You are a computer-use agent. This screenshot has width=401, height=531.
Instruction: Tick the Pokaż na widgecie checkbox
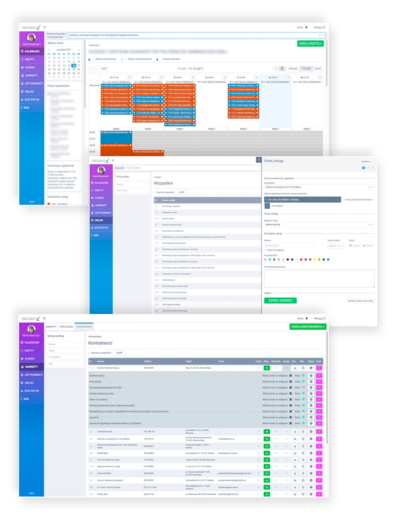(265, 250)
